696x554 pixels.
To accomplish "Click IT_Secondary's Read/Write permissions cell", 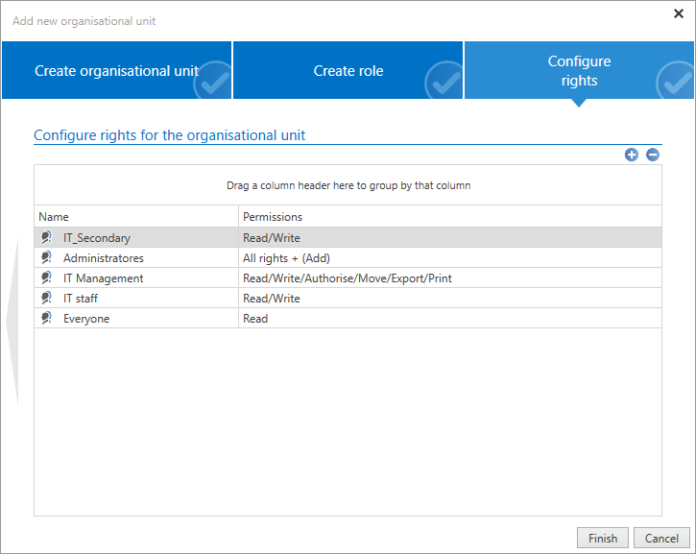I will tap(450, 237).
